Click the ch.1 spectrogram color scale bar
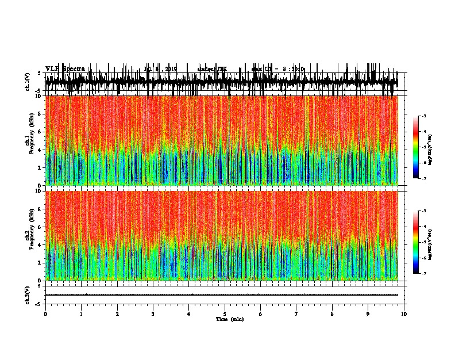 [415, 147]
